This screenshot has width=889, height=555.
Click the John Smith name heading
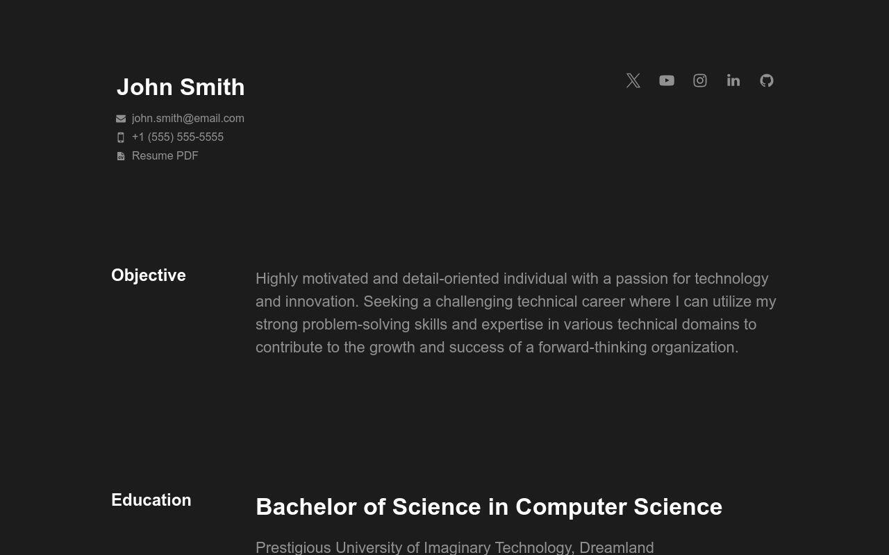181,87
